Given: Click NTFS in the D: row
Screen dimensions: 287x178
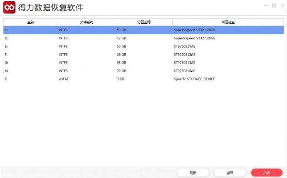Looking at the screenshot, I should (x=63, y=38).
